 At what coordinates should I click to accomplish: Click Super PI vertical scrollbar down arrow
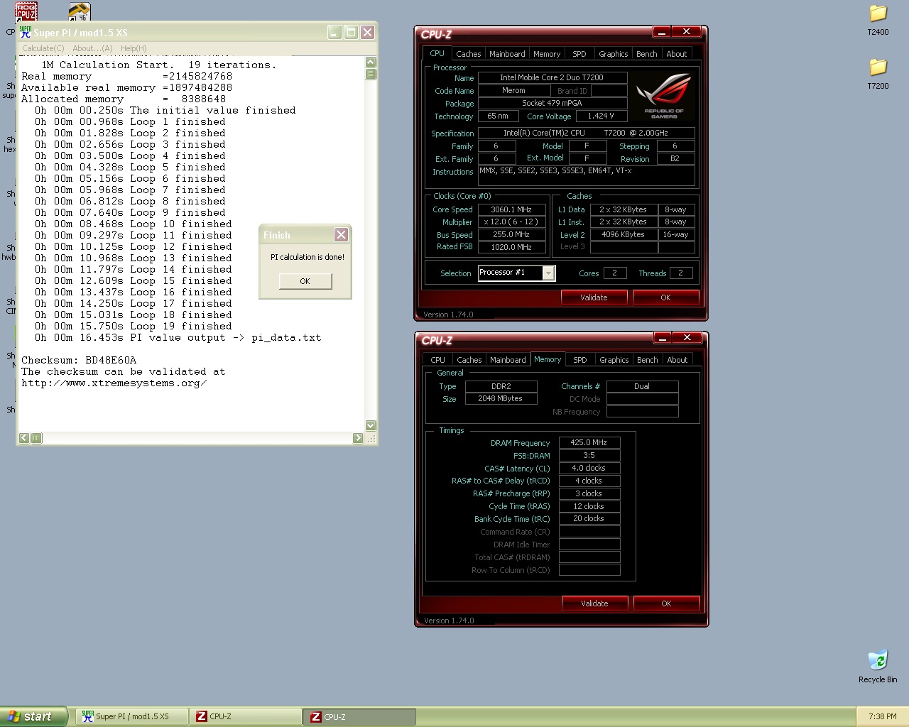click(370, 425)
